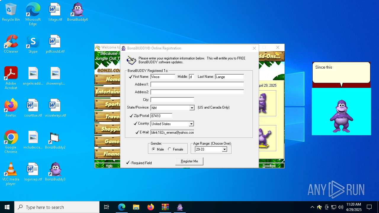Open Games in BonziBuddy sidebar

(107, 141)
